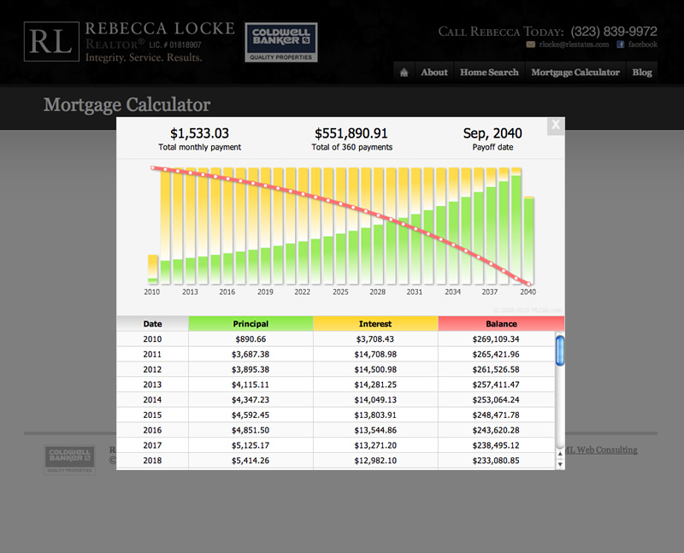Screen dimensions: 684x553
Task: Select Mortgage Calculator in navigation
Action: coord(575,73)
